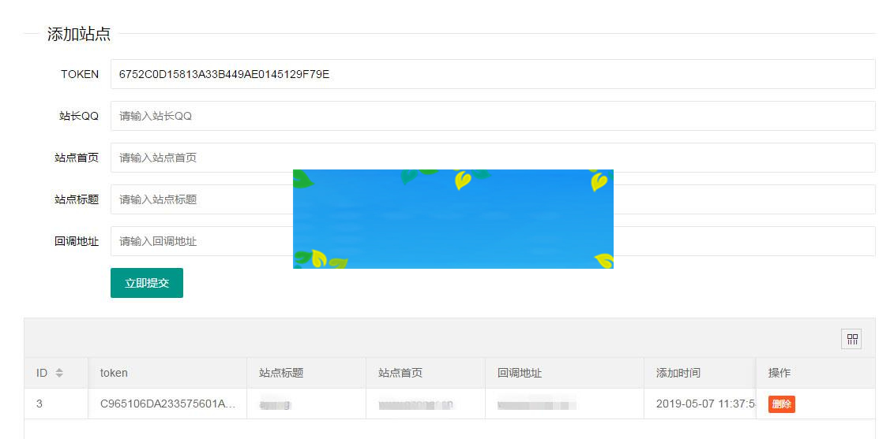Click the token column header
The height and width of the screenshot is (439, 894).
point(114,373)
